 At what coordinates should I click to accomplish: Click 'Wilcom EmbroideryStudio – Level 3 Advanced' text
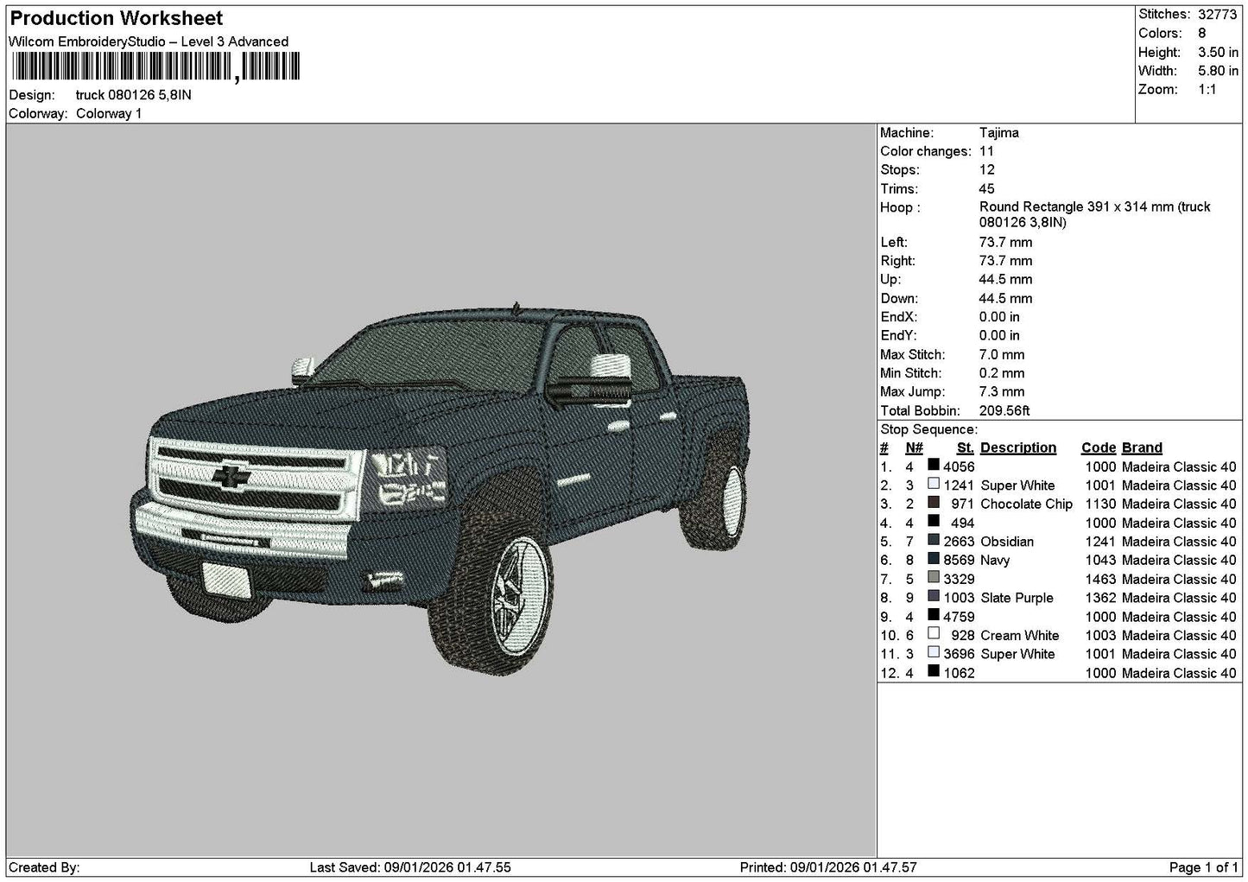click(149, 41)
